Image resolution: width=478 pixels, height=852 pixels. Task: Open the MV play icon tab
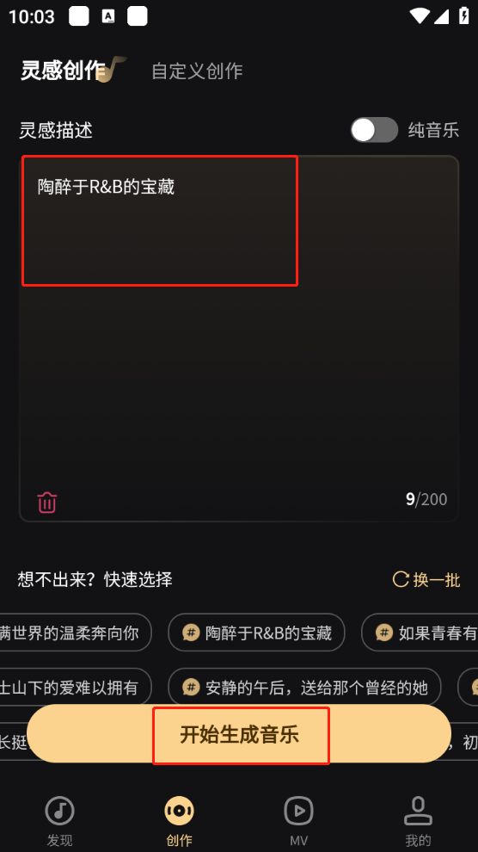tap(298, 810)
